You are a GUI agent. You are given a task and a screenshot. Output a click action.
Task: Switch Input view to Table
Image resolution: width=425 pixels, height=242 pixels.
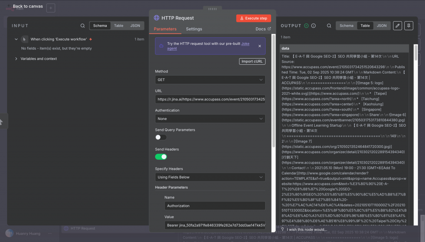(118, 25)
